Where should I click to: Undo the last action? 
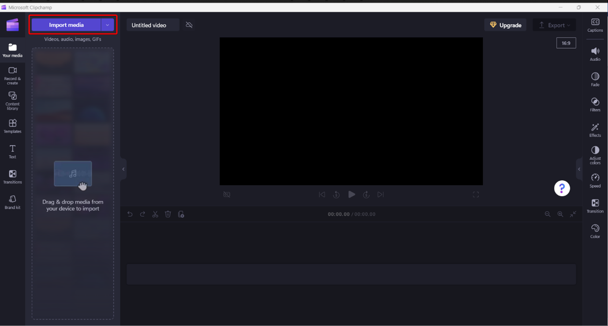(x=130, y=214)
